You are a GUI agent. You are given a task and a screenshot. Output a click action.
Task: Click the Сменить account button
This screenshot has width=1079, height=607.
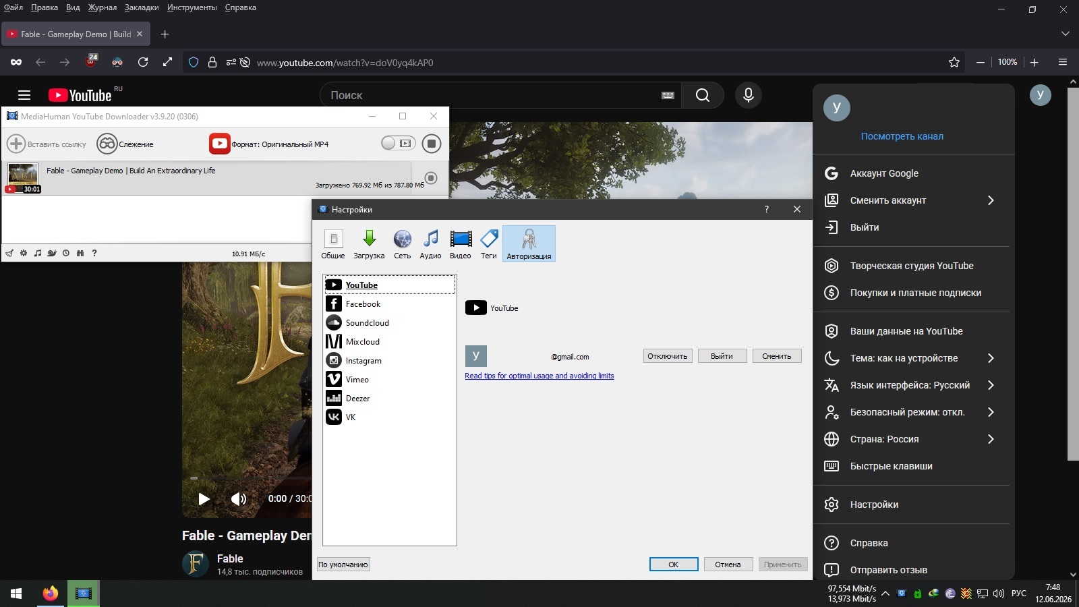[777, 356]
